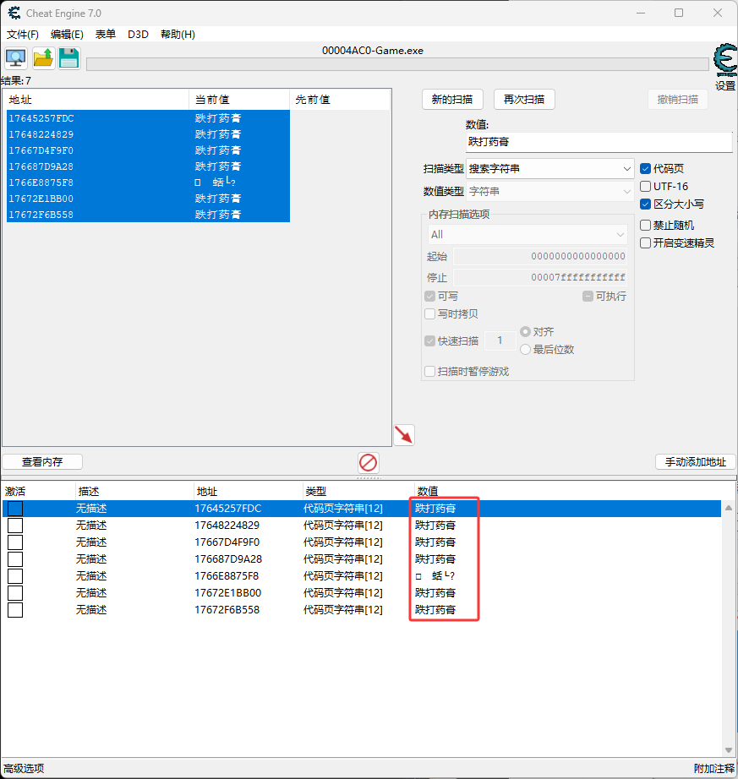
Task: Click the Cheat Engine title bar icon
Action: click(x=14, y=13)
